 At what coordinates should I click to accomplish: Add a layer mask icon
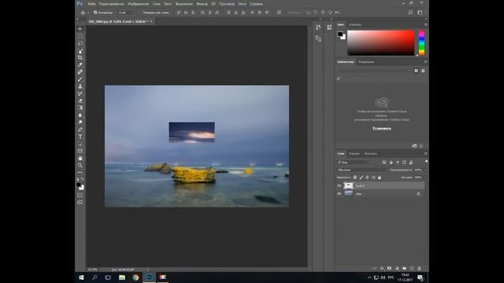pos(389,268)
